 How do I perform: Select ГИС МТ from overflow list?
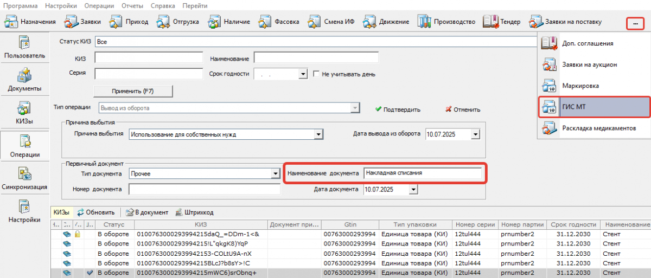point(595,107)
